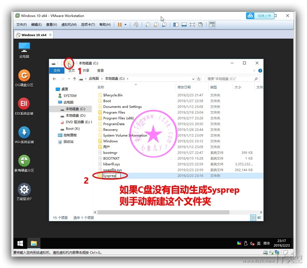Viewport: 307px width, 268px height.
Task: Click the Sysprep folder name edit field
Action: [111, 175]
